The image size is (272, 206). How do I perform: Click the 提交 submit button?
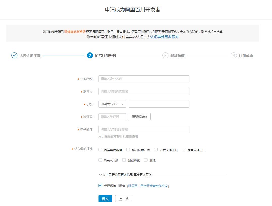[105, 199]
